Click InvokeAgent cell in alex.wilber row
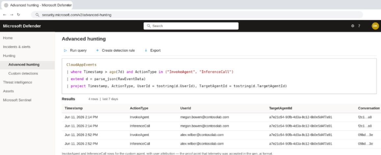Screen dimensions: 381x155 [139, 135]
